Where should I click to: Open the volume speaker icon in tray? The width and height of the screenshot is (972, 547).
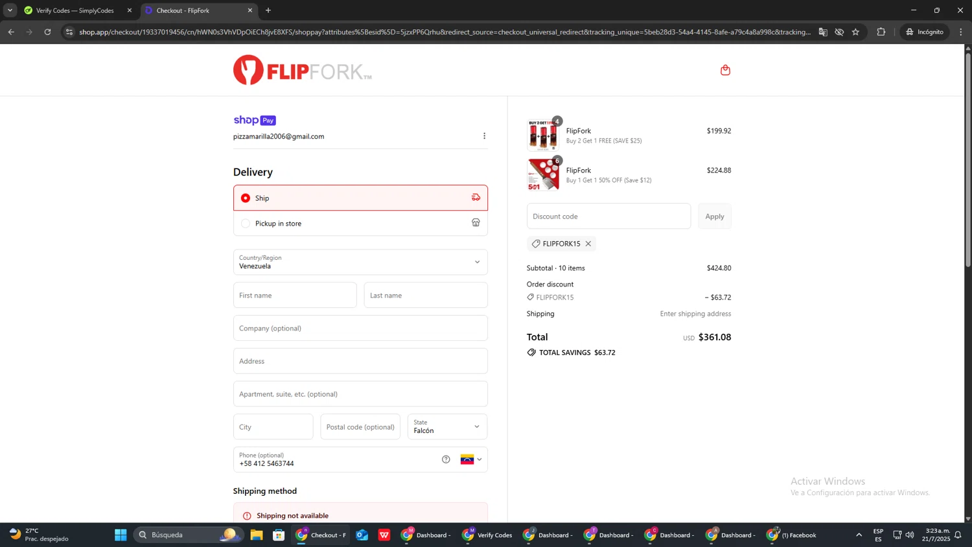click(x=910, y=535)
